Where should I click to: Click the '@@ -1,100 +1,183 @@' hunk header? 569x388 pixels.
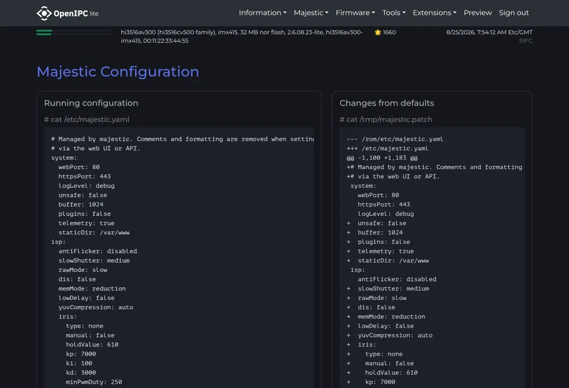pos(382,157)
